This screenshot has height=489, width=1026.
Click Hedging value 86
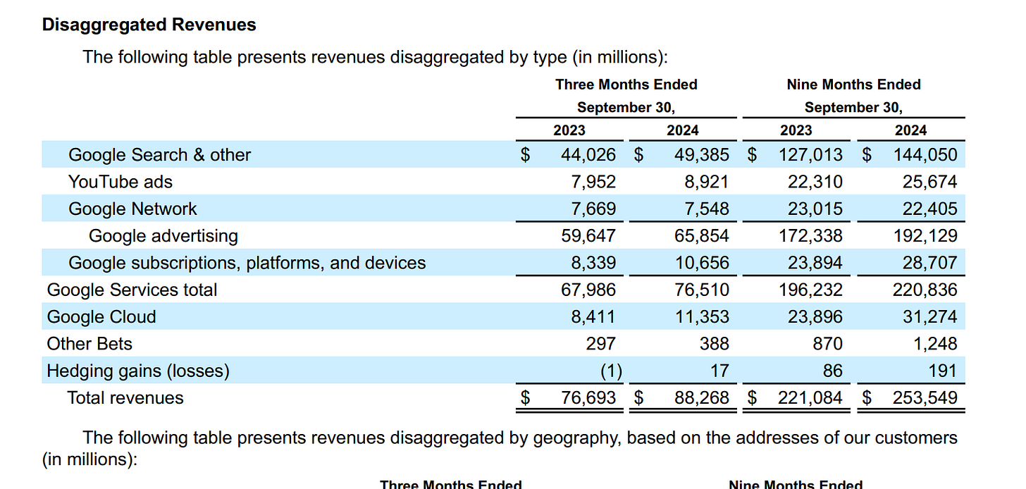point(832,371)
